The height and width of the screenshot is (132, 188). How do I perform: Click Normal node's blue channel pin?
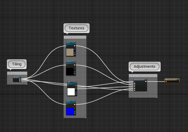point(75,110)
